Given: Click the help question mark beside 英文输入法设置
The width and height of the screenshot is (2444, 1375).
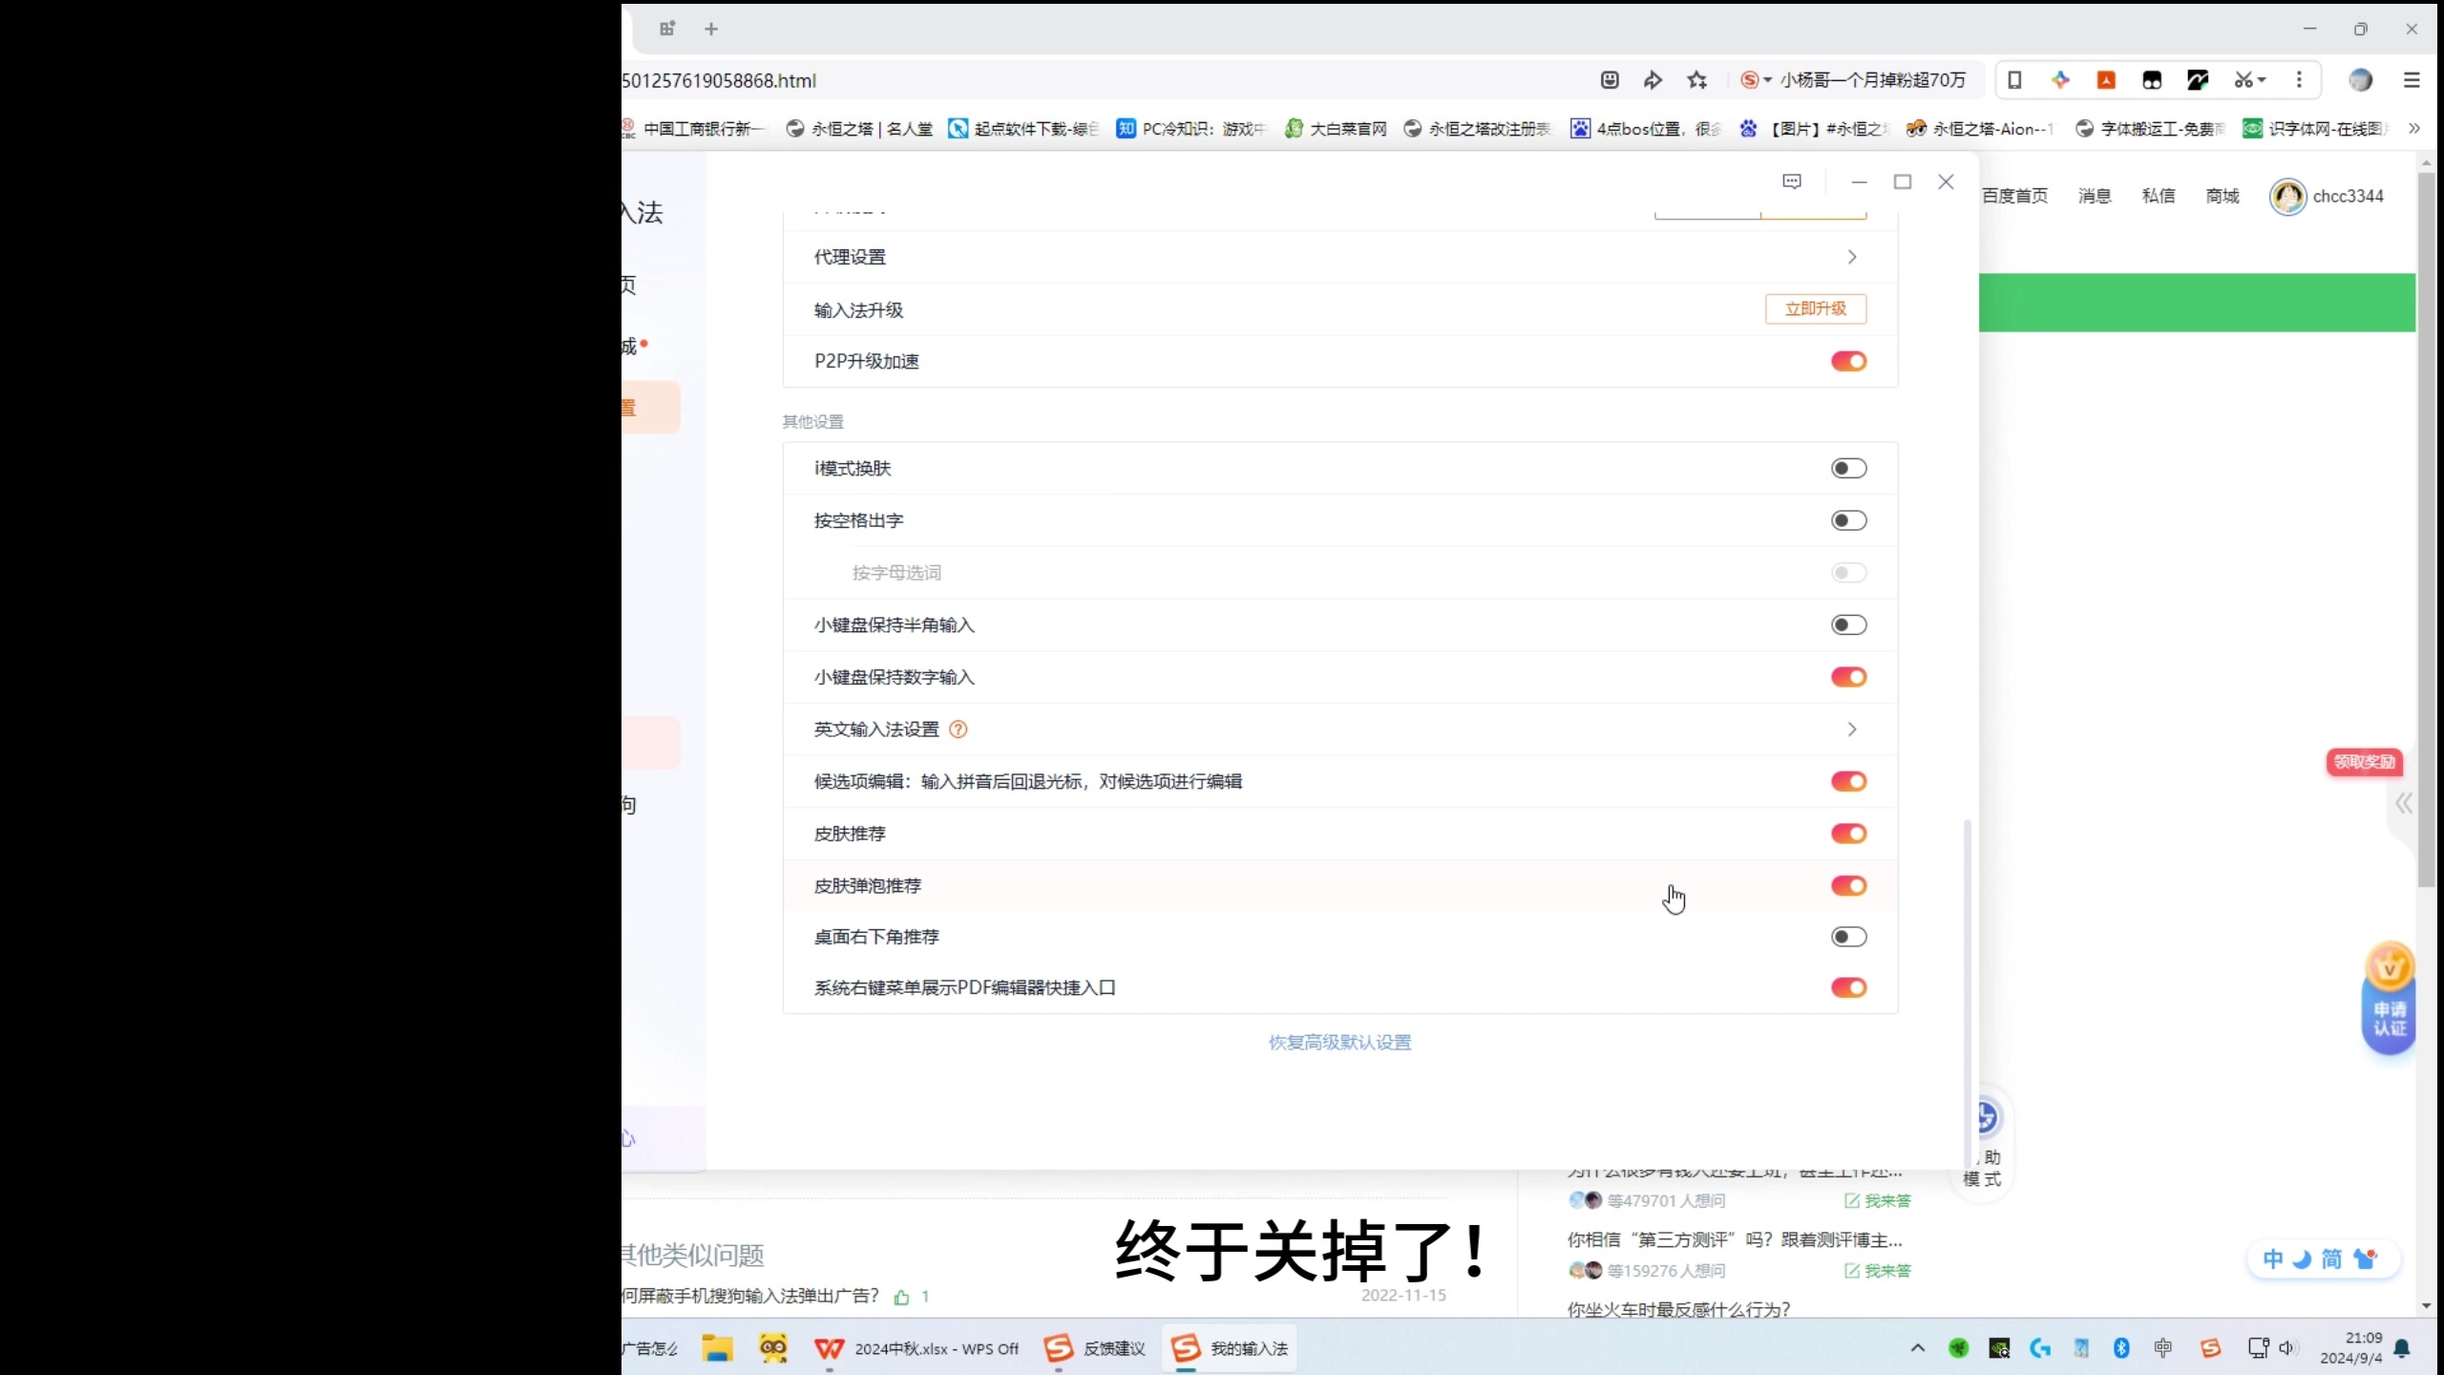Looking at the screenshot, I should tap(959, 730).
